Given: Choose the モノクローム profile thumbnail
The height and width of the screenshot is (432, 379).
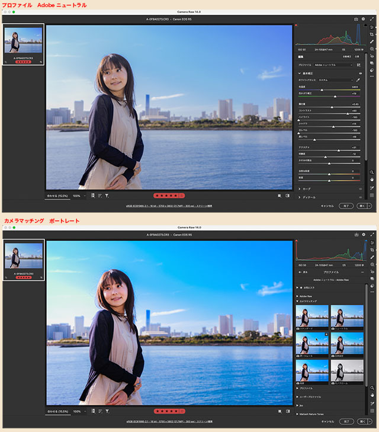Looking at the screenshot, I should click(347, 370).
